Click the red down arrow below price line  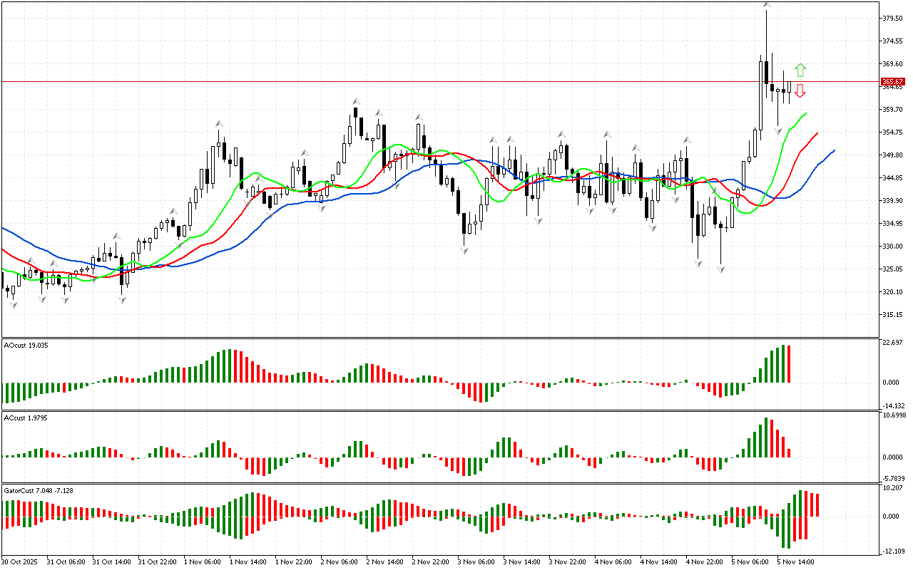(x=800, y=90)
